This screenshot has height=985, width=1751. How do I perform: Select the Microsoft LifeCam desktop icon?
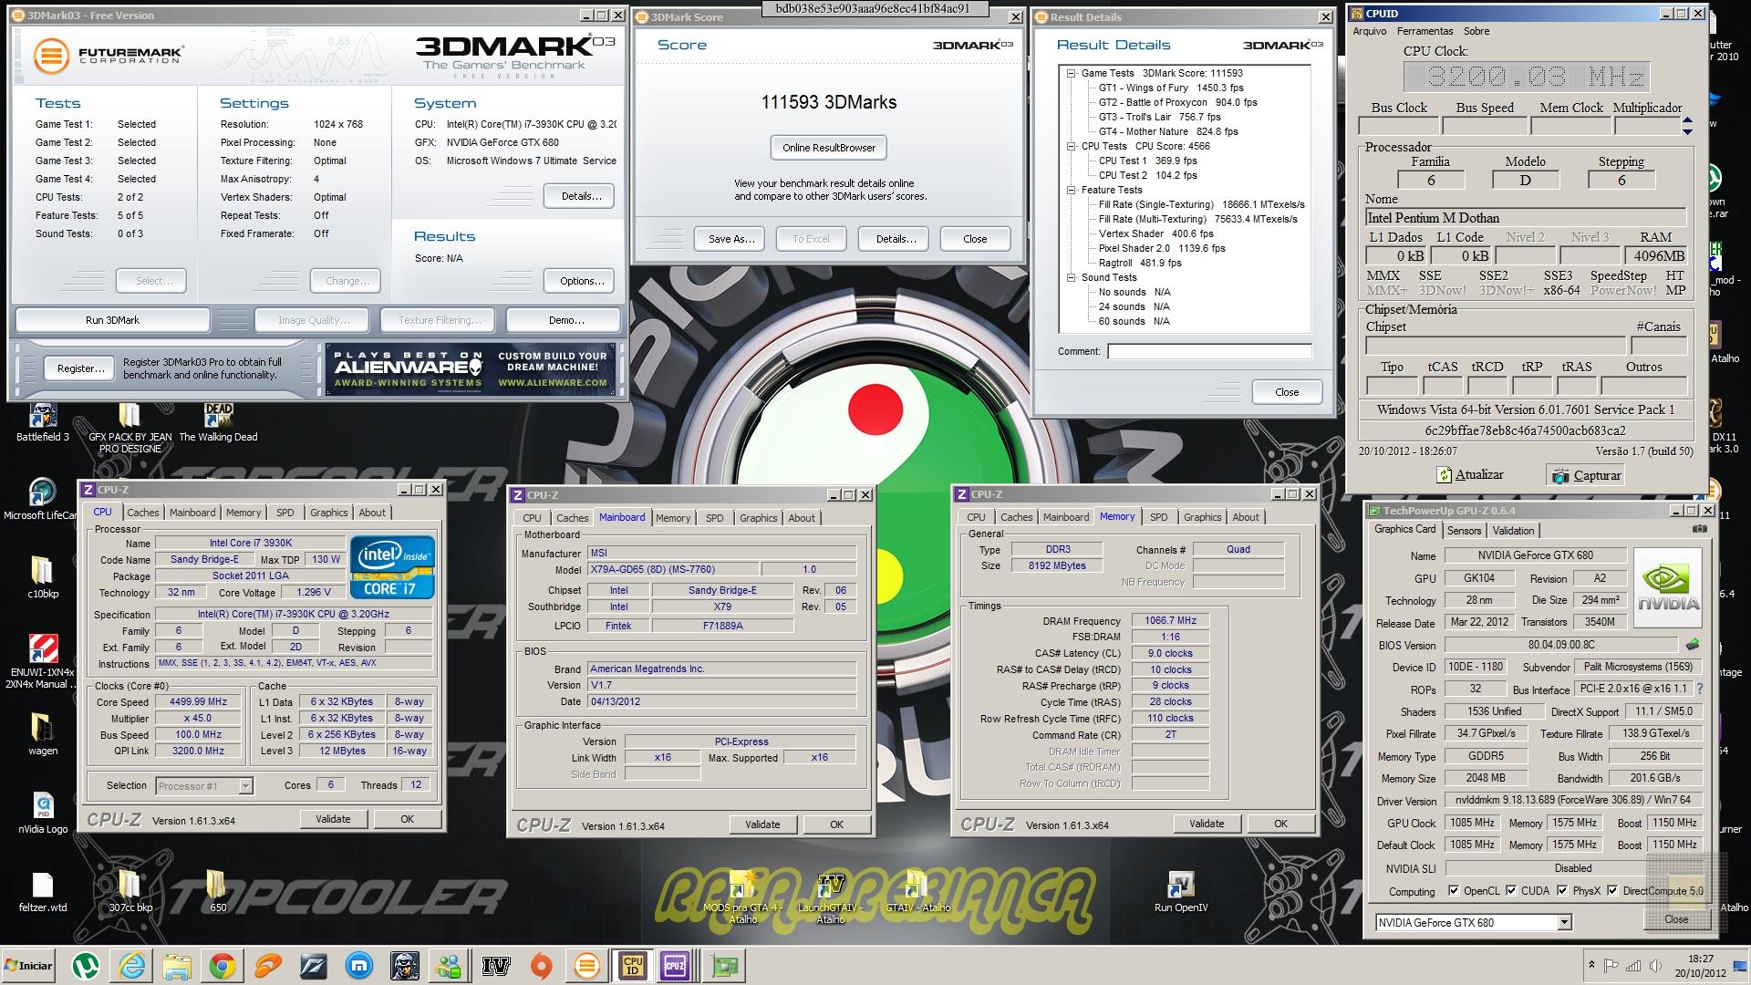[41, 499]
